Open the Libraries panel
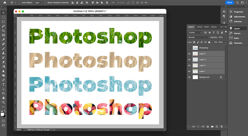Image resolution: width=248 pixels, height=136 pixels. (x=236, y=21)
